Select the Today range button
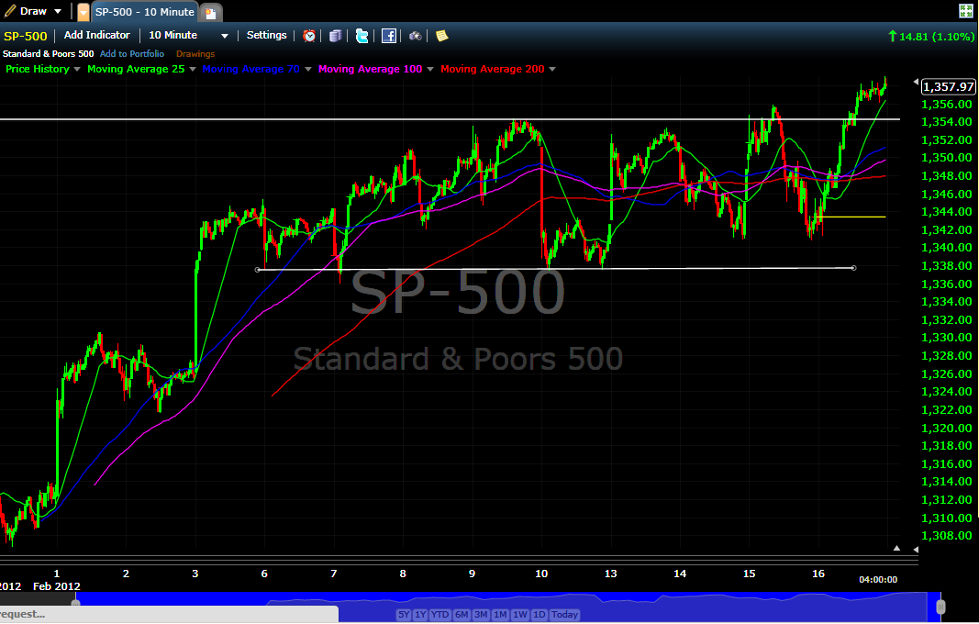Screen dimensions: 979x624 click(x=564, y=615)
